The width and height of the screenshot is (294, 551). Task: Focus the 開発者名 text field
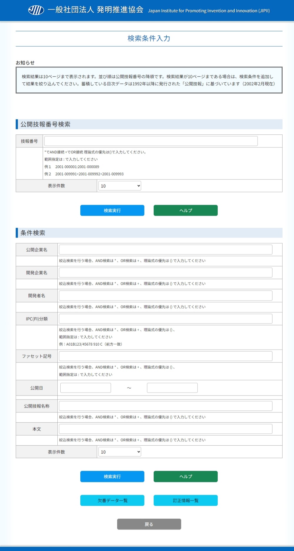pyautogui.click(x=165, y=295)
